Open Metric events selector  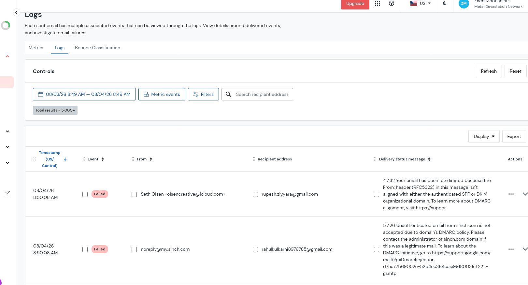click(x=162, y=94)
